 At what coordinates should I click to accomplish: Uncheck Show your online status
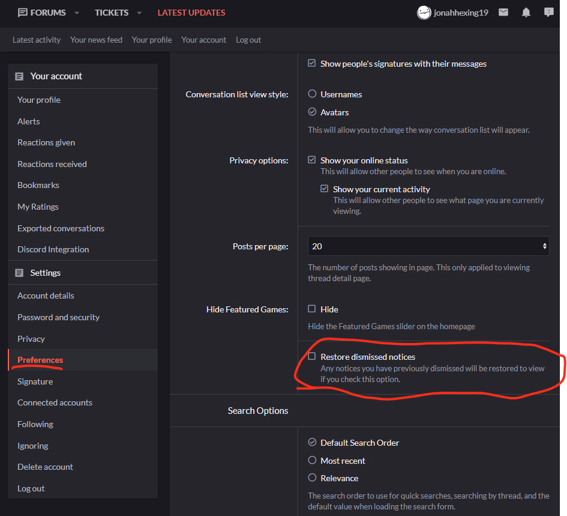coord(312,160)
